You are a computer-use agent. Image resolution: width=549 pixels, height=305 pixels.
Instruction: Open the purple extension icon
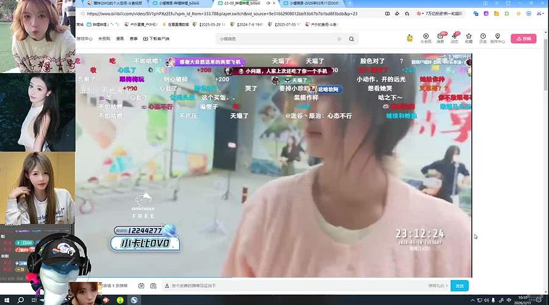tap(486, 13)
